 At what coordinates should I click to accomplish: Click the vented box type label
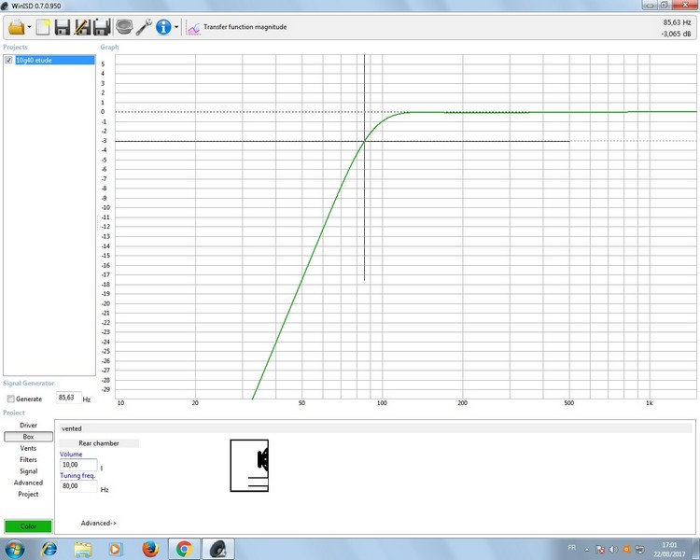coord(72,428)
